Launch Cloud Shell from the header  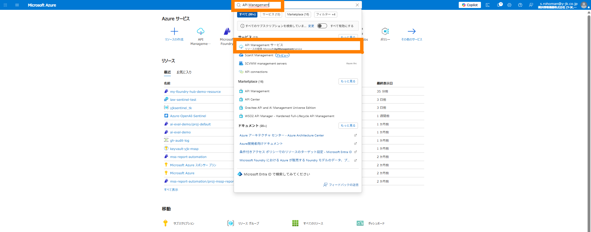[488, 5]
